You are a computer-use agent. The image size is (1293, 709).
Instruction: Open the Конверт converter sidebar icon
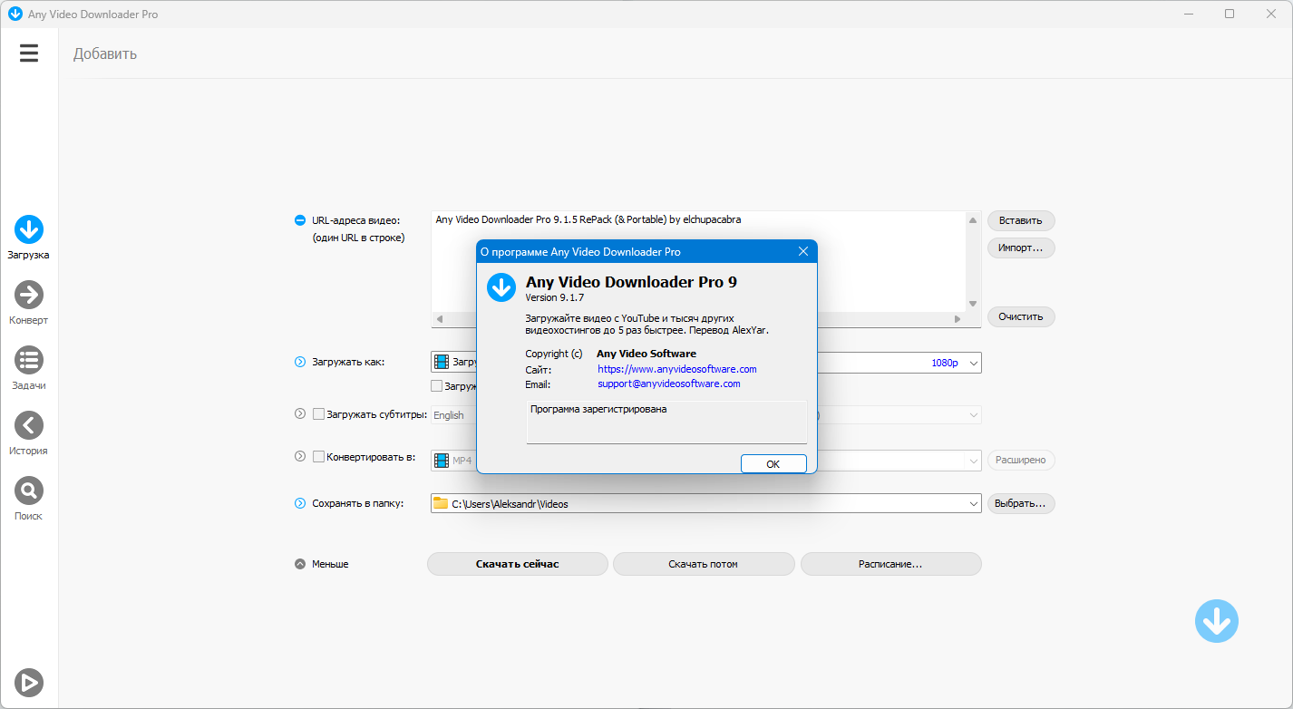[x=29, y=295]
